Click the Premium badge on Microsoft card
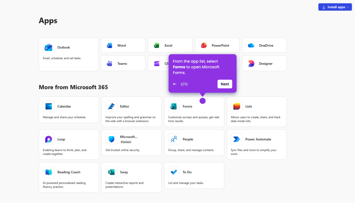The height and width of the screenshot is (203, 355). (x=126, y=142)
